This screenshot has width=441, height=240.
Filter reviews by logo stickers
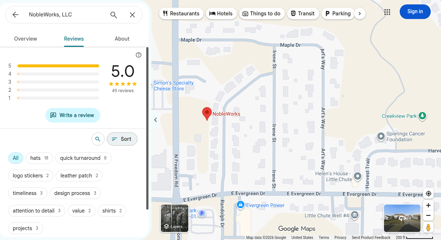coord(31,176)
